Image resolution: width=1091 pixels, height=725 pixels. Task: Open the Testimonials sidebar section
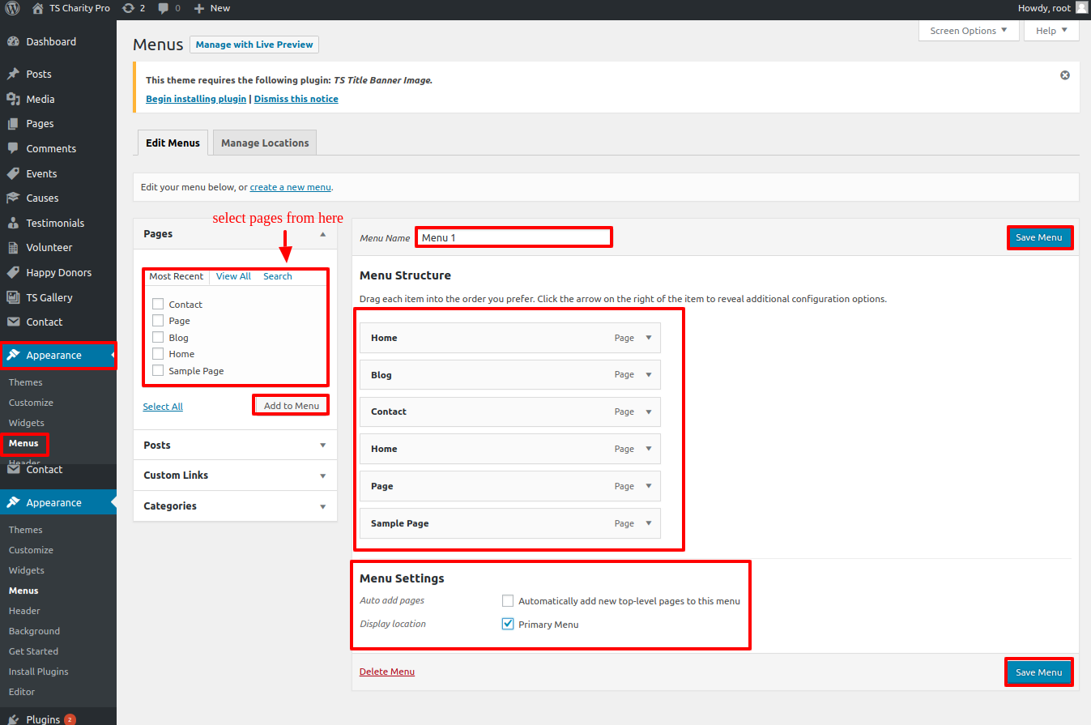[54, 223]
